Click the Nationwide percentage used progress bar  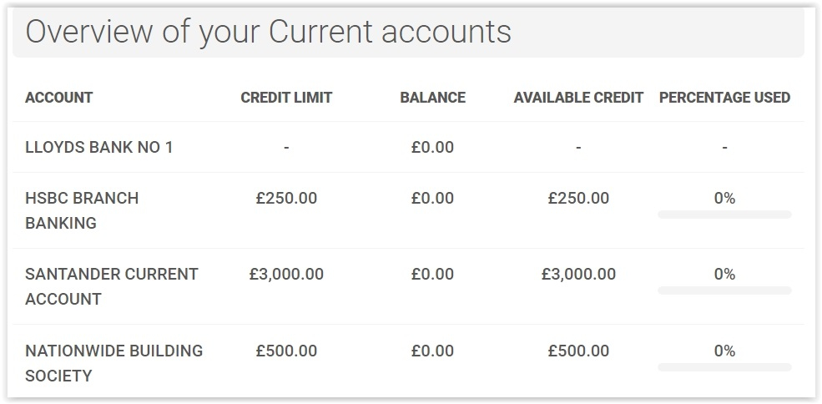tap(724, 367)
